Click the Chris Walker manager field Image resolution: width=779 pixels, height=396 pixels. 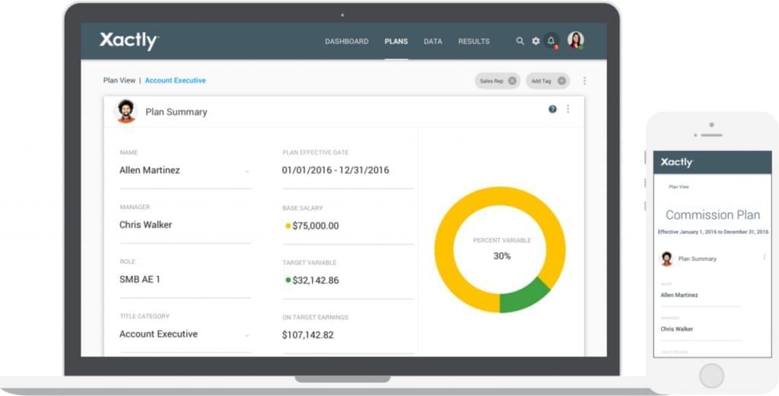tap(186, 225)
